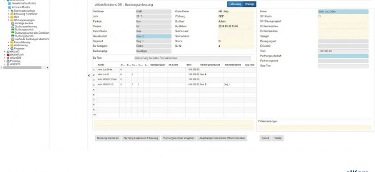375x172 pixels.
Task: Click the Wert column header
Action: [189, 65]
